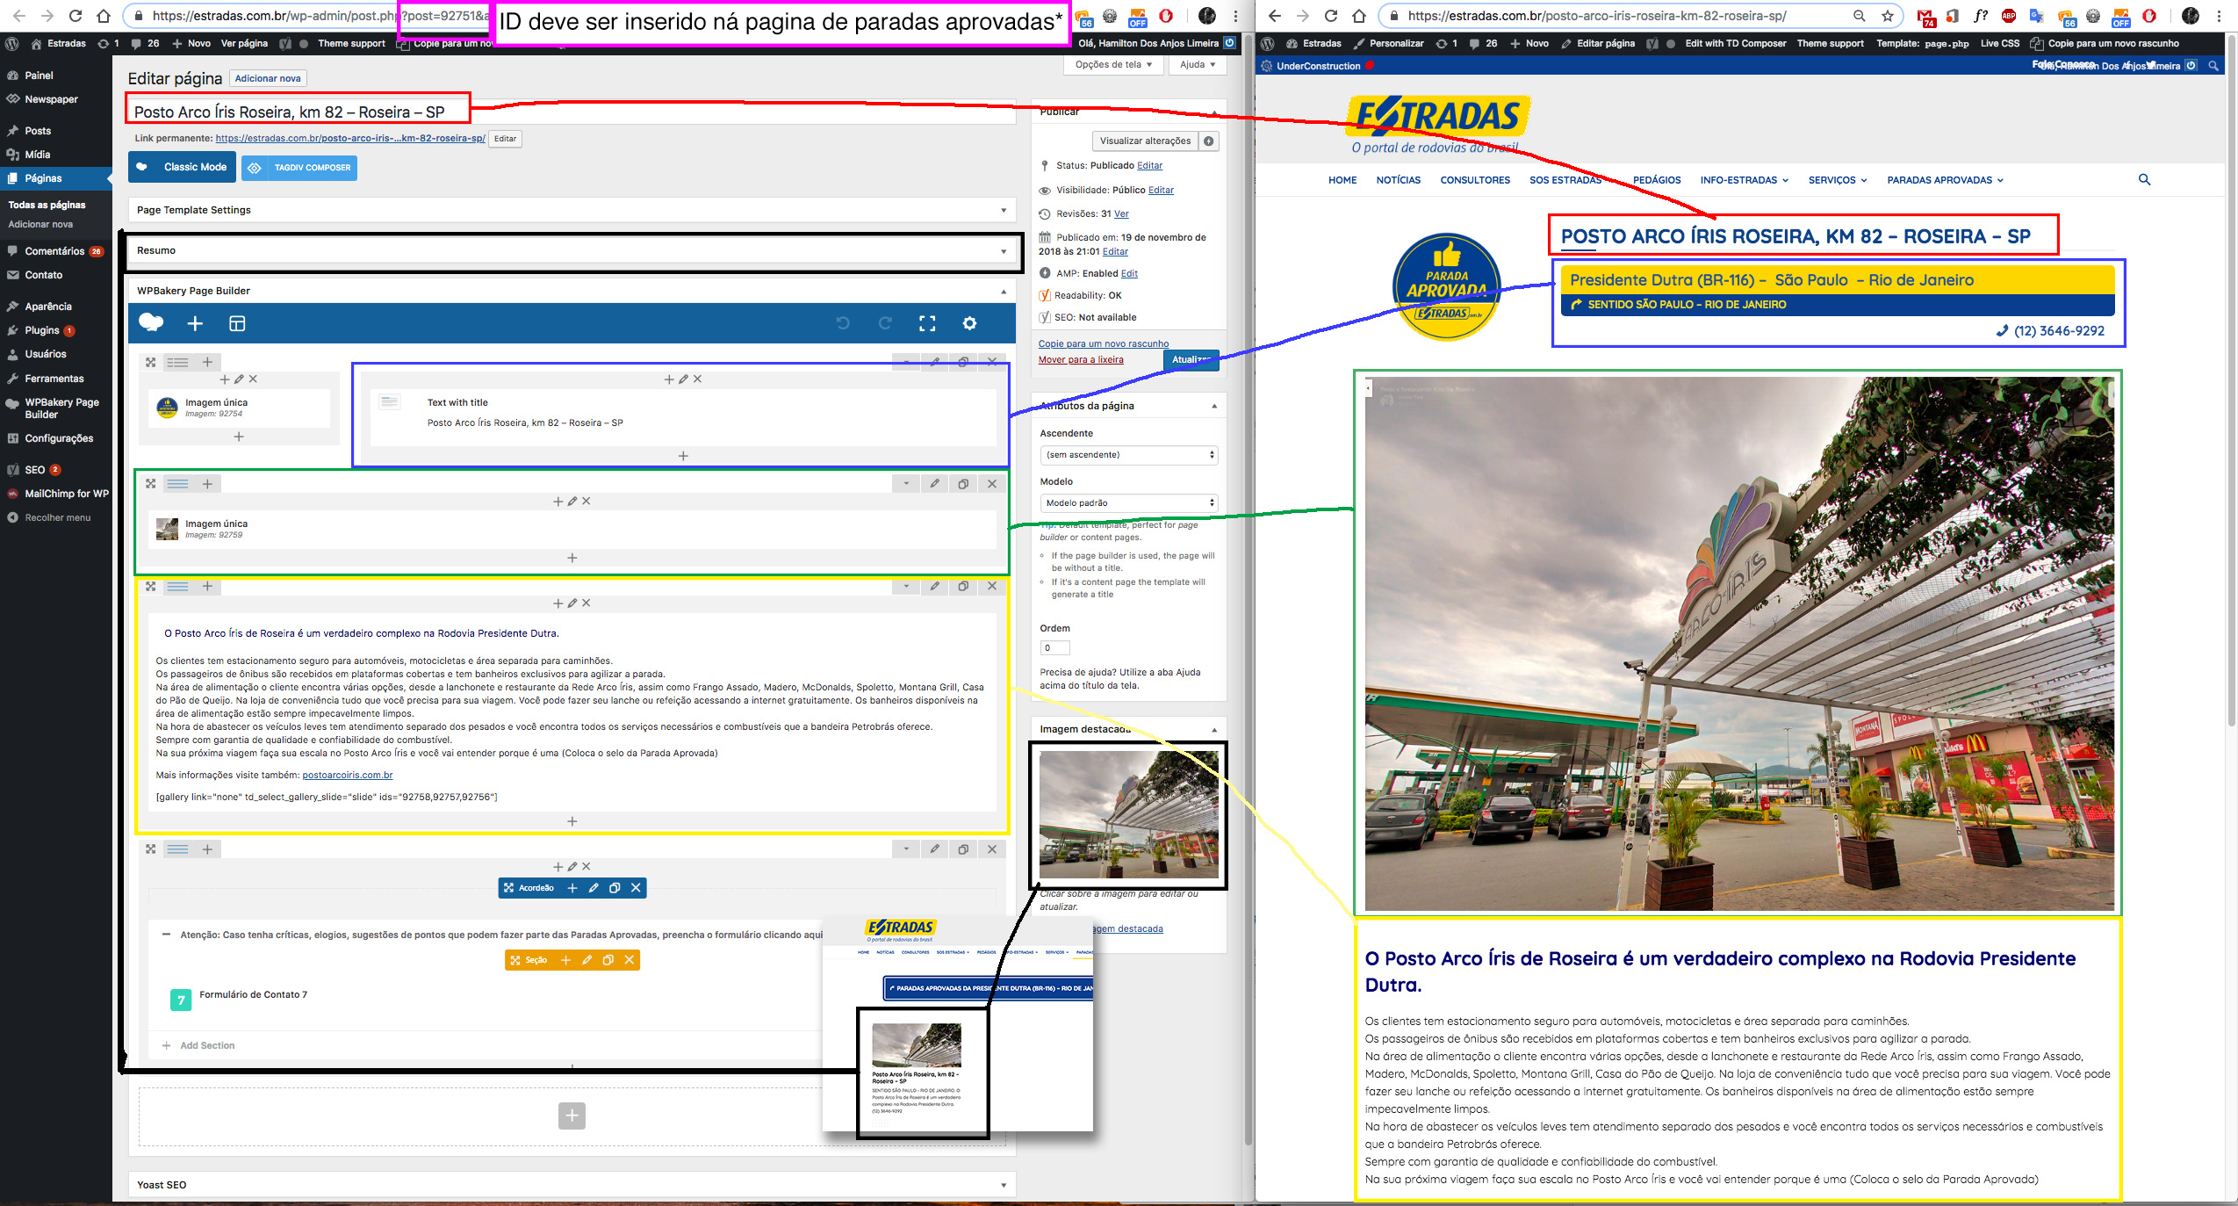Open Aparência in the WordPress sidebar
Viewport: 2238px width, 1206px height.
pos(48,307)
